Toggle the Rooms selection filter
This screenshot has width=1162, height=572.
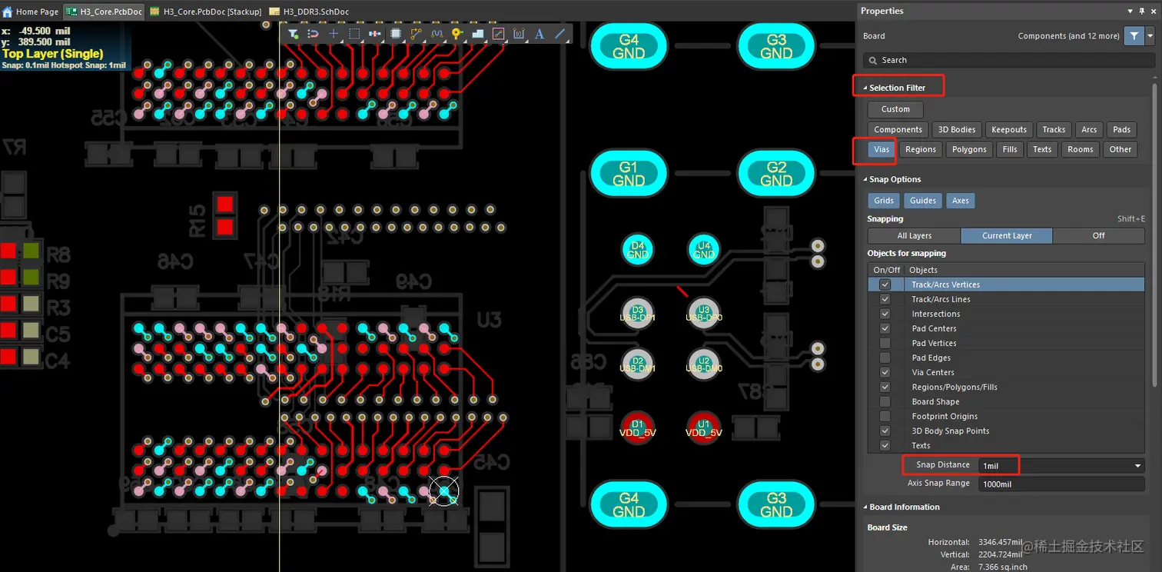click(x=1080, y=149)
